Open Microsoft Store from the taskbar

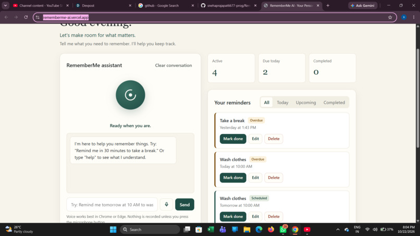click(x=199, y=230)
